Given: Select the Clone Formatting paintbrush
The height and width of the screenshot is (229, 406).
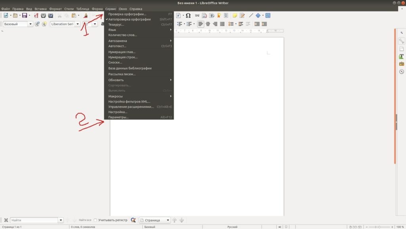Looking at the screenshot, I should [86, 15].
